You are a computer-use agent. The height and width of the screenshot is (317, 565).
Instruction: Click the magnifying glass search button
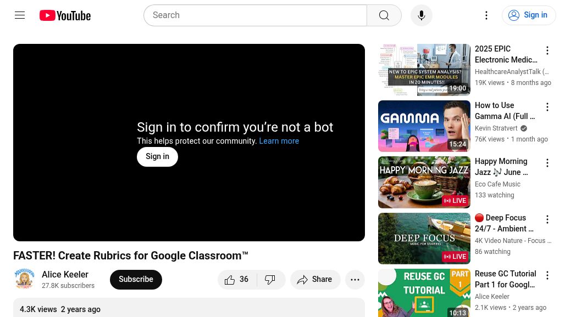click(x=384, y=15)
